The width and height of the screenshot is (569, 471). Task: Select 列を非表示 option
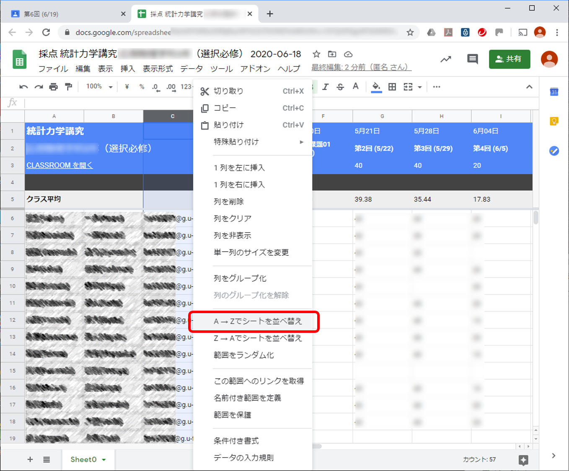click(253, 235)
